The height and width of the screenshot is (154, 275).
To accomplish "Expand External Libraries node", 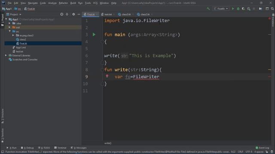I will coord(6,55).
